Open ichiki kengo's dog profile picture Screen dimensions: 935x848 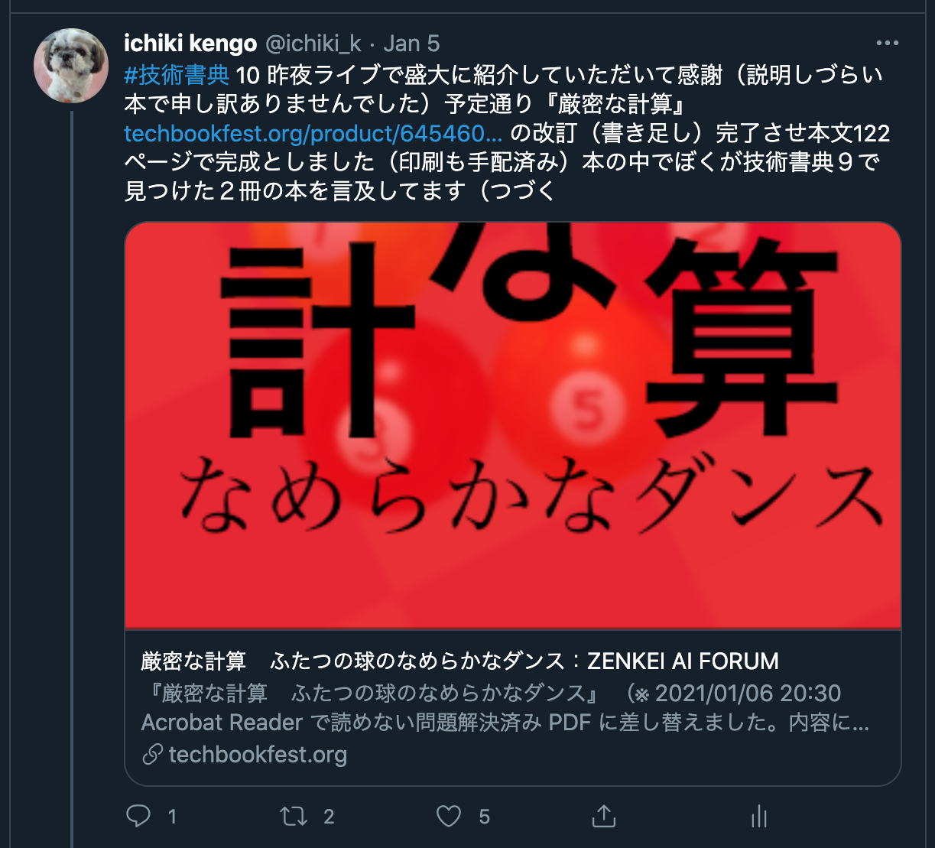71,66
